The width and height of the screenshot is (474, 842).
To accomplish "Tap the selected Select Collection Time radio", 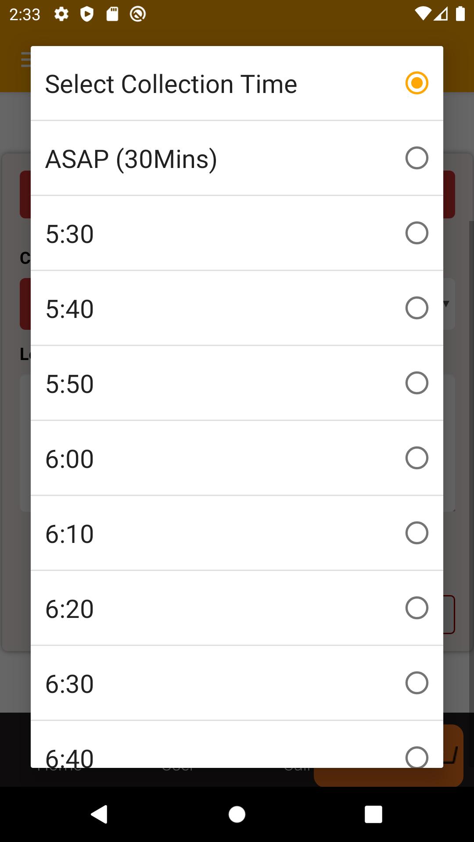I will [417, 83].
